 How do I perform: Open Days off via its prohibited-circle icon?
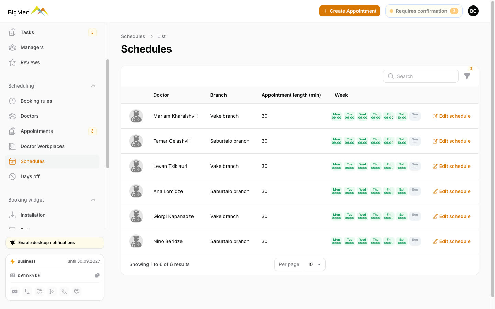pos(12,176)
